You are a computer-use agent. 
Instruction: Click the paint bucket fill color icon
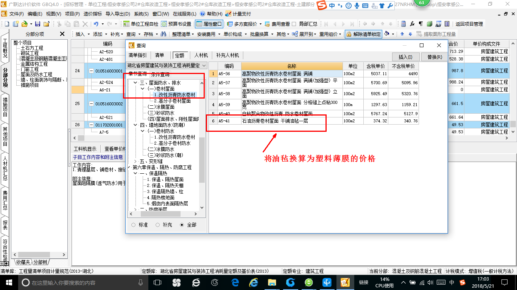point(387,34)
